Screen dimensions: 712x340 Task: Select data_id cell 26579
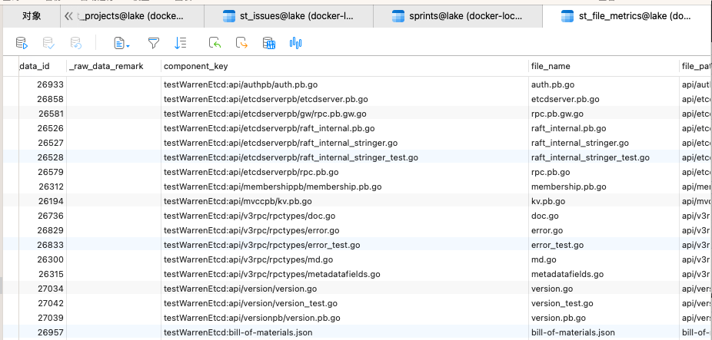point(42,172)
